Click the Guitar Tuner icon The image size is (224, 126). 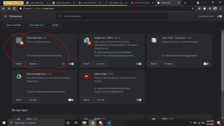click(x=154, y=40)
